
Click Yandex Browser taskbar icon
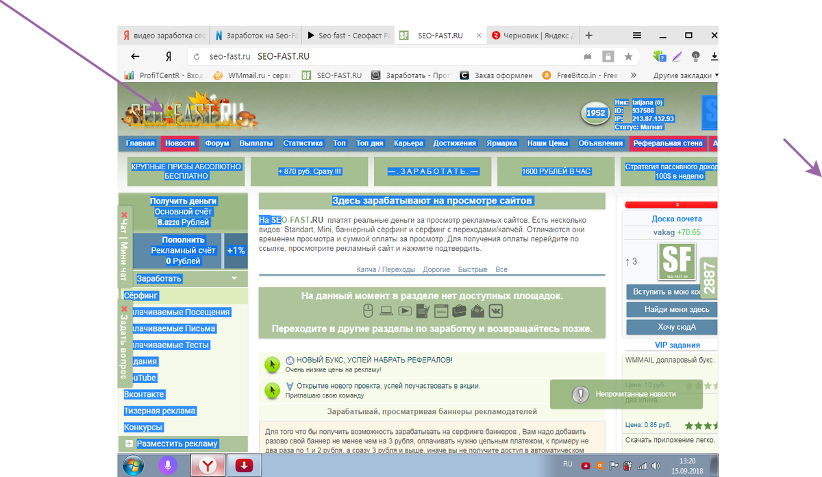click(206, 465)
